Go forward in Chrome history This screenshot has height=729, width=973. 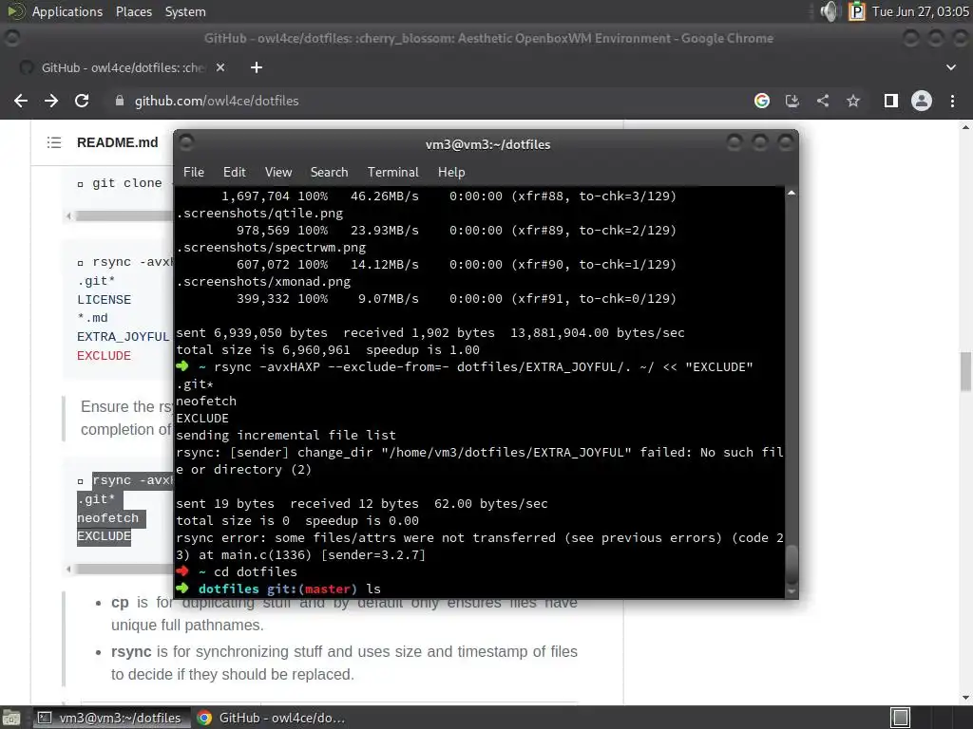[51, 101]
